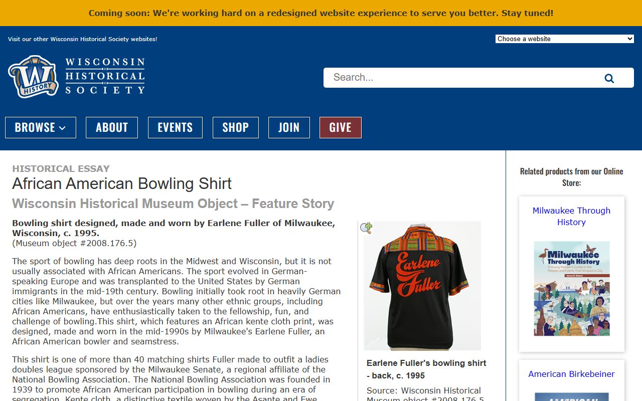The height and width of the screenshot is (401, 642).
Task: Type in the Search field
Action: (461, 78)
